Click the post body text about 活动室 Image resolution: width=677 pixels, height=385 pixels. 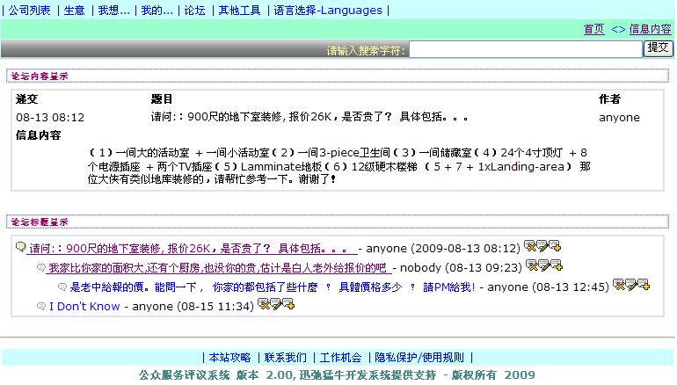coord(338,166)
